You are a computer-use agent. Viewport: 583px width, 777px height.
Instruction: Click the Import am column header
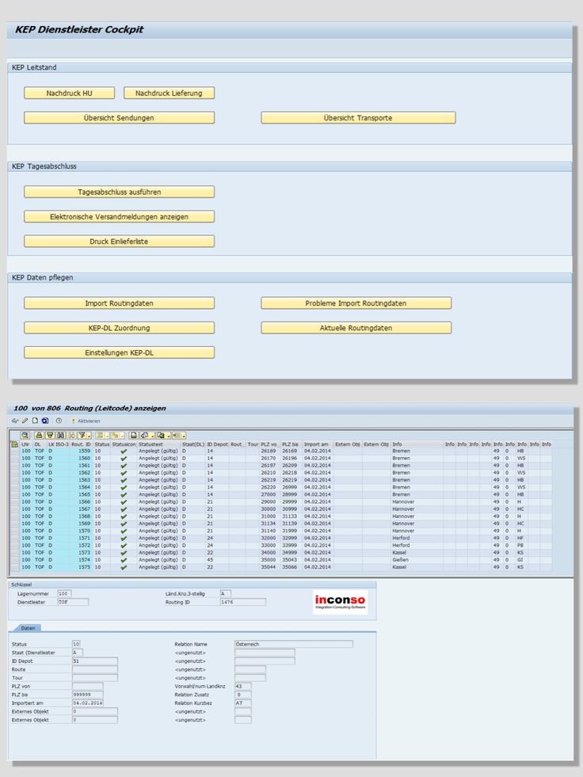pos(318,444)
